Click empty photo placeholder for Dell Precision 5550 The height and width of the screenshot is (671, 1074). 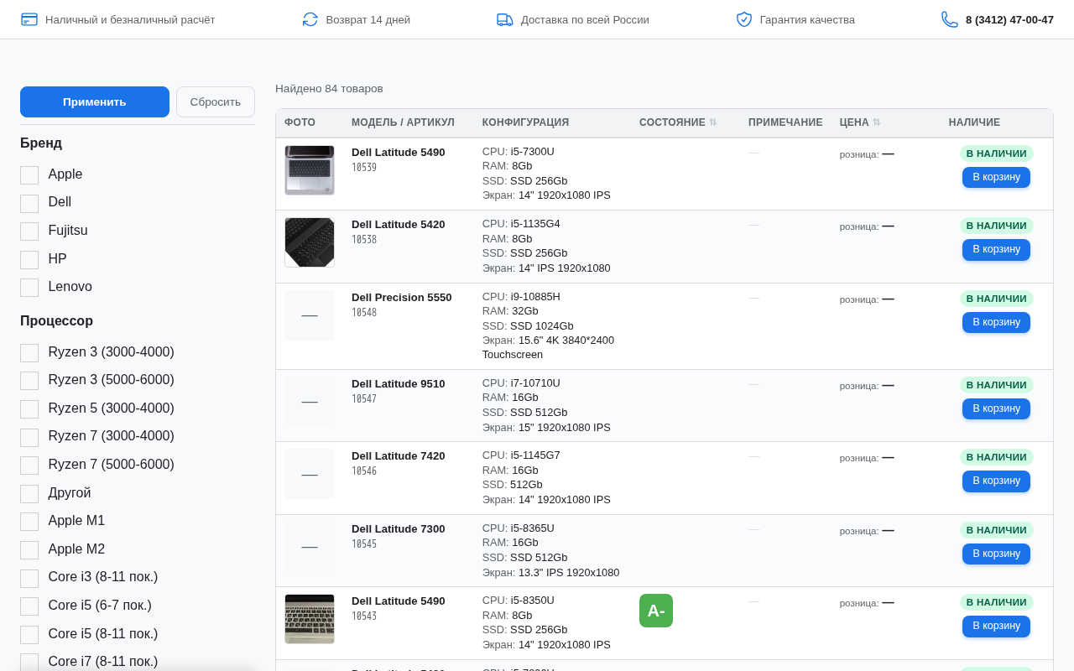(310, 315)
